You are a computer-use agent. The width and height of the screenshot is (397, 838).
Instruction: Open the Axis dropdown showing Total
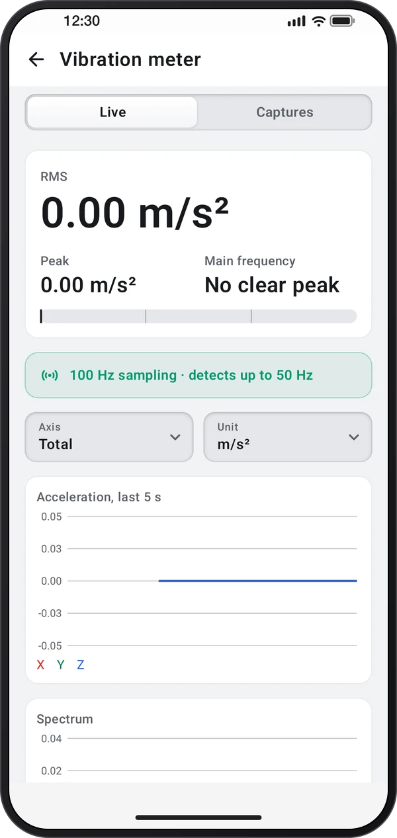click(109, 437)
